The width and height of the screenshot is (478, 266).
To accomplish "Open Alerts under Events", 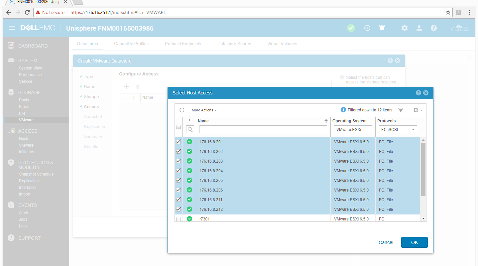I will coord(24,212).
